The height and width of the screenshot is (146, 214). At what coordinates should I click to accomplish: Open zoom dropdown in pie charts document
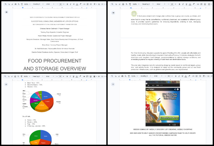point(27,76)
